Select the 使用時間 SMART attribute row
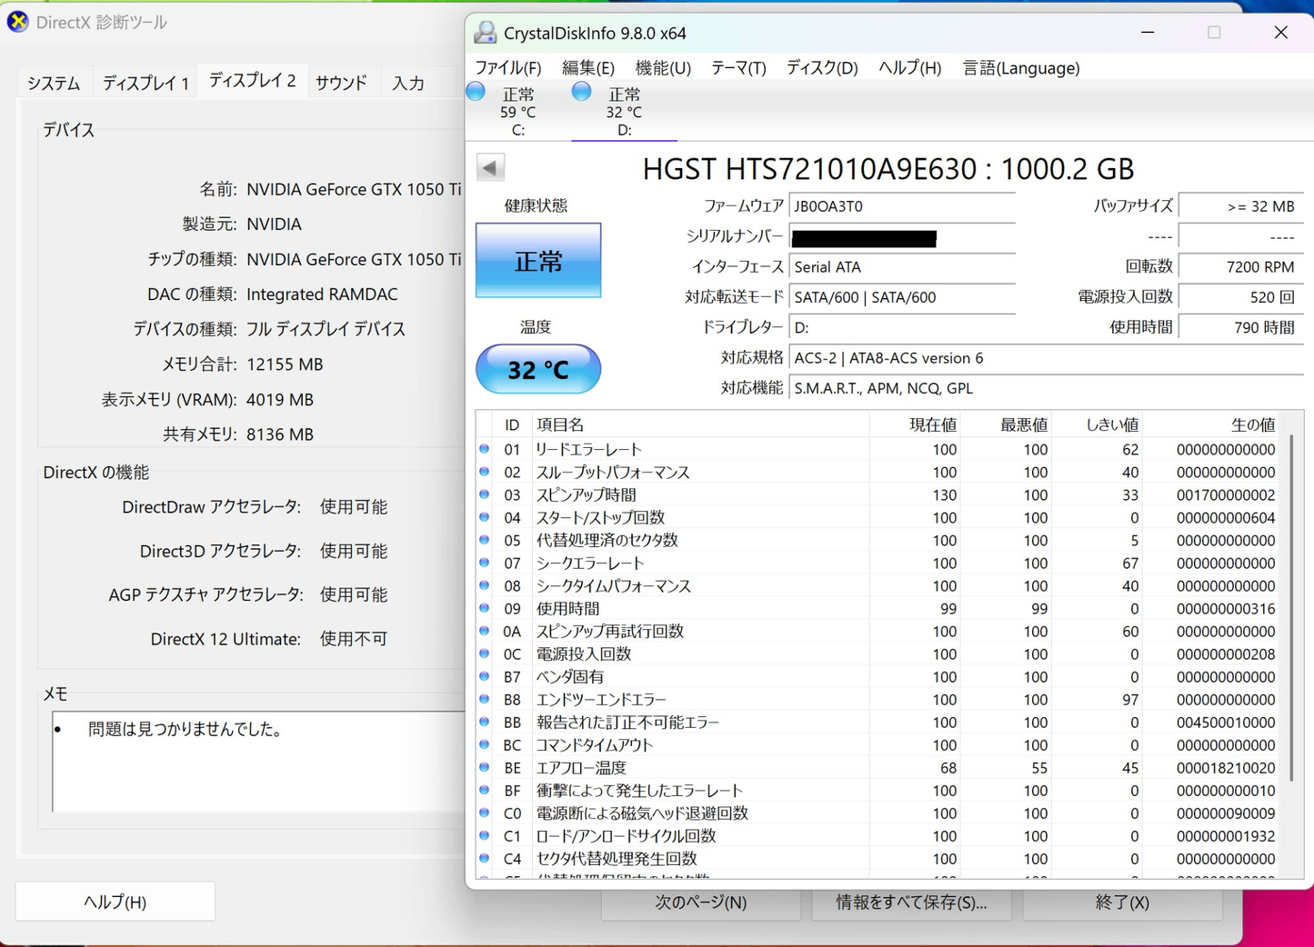 pyautogui.click(x=878, y=608)
